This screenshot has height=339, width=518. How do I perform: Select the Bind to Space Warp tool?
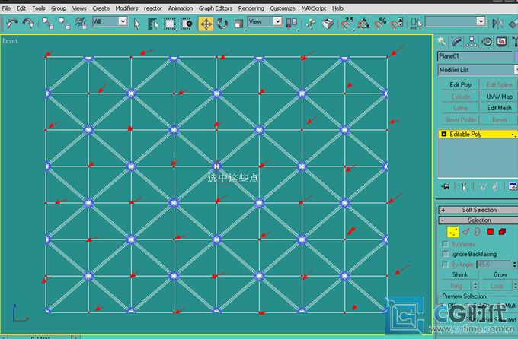coord(81,24)
